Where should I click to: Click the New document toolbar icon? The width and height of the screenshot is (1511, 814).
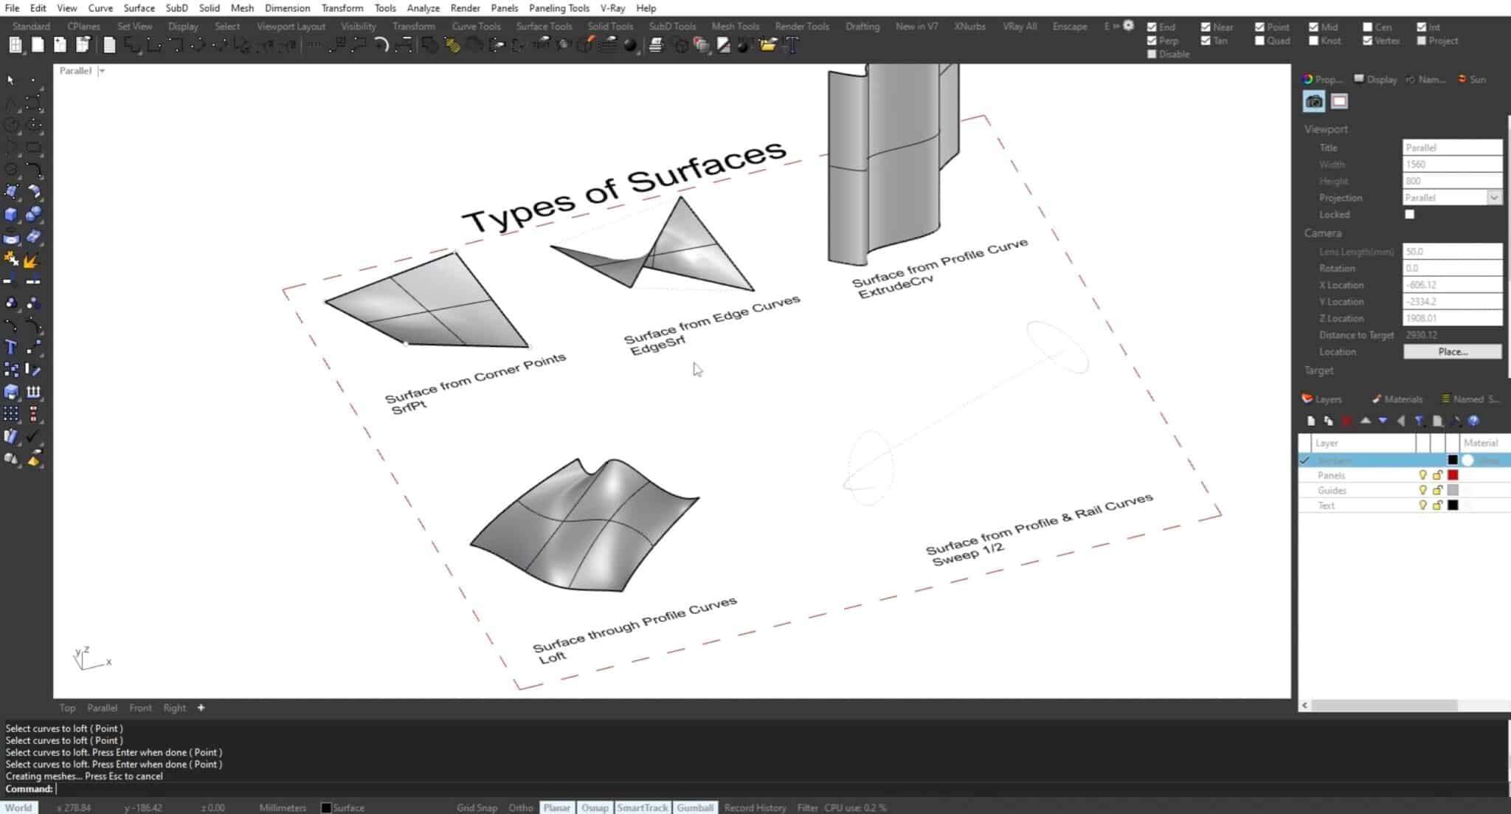click(x=38, y=45)
